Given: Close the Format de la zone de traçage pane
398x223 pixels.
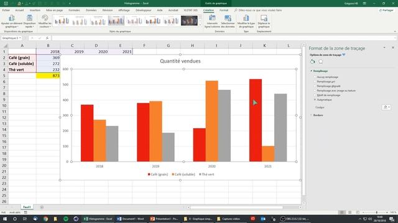Looking at the screenshot, I should (x=393, y=48).
